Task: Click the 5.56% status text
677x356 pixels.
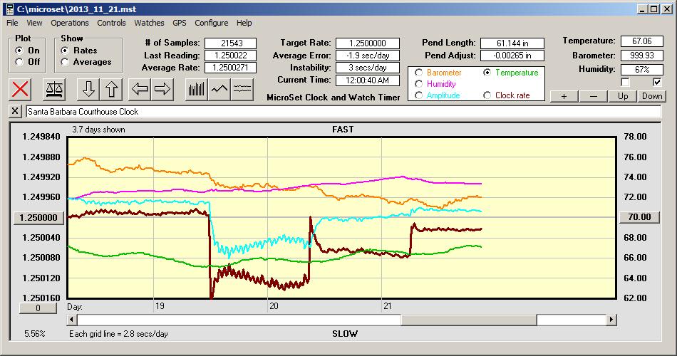Action: (x=34, y=333)
